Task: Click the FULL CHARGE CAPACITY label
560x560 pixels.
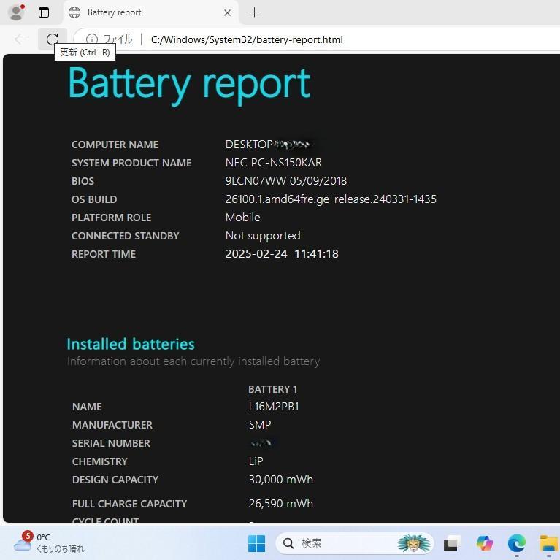Action: tap(129, 504)
